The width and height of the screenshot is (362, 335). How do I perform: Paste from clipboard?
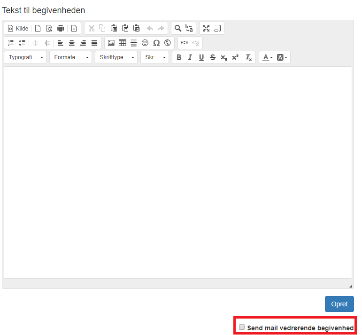tap(114, 28)
